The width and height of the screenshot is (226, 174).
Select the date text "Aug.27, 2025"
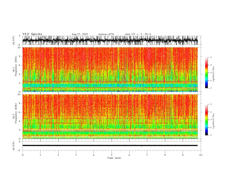click(x=80, y=34)
